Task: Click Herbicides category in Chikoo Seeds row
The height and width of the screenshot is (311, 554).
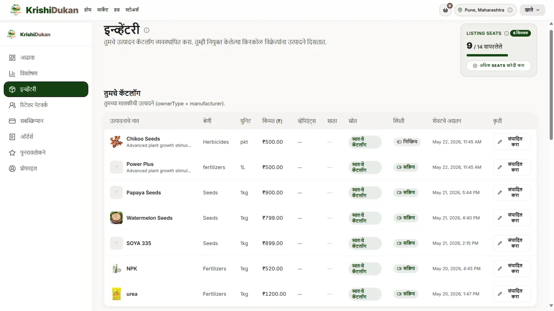Action: pos(216,142)
